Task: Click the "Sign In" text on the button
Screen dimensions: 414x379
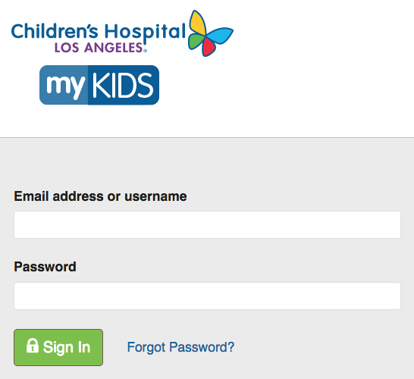Action: 67,347
